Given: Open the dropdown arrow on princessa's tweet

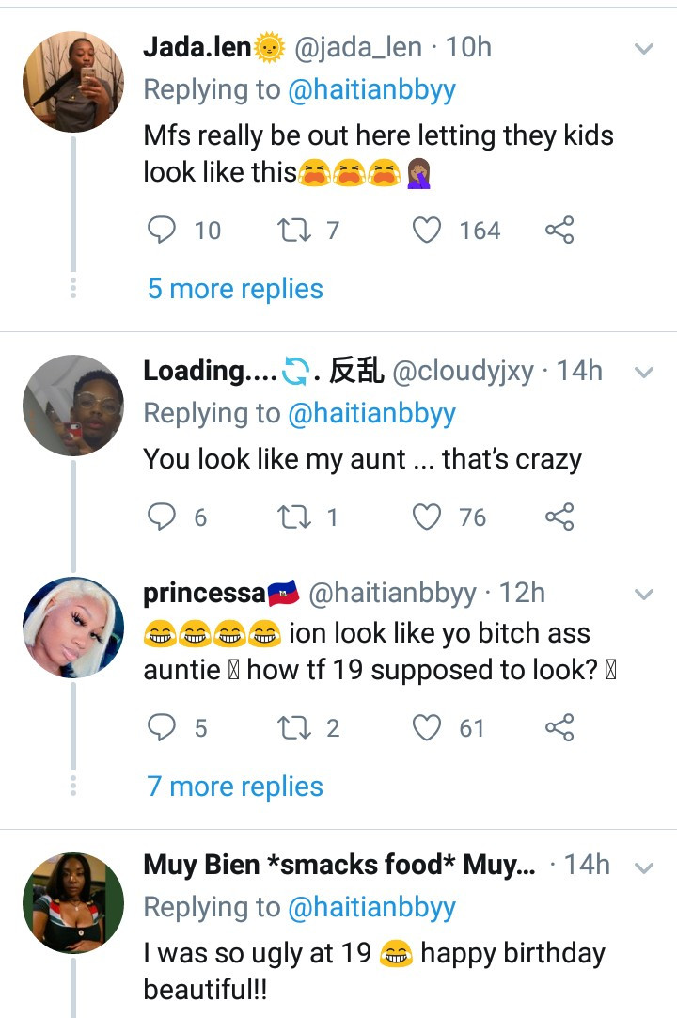Looking at the screenshot, I should click(x=644, y=595).
